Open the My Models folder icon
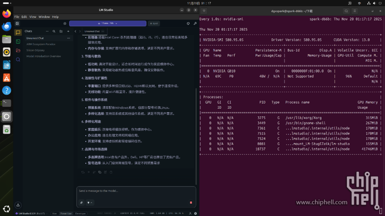Viewport: 385px width, 216px height. [x=18, y=51]
